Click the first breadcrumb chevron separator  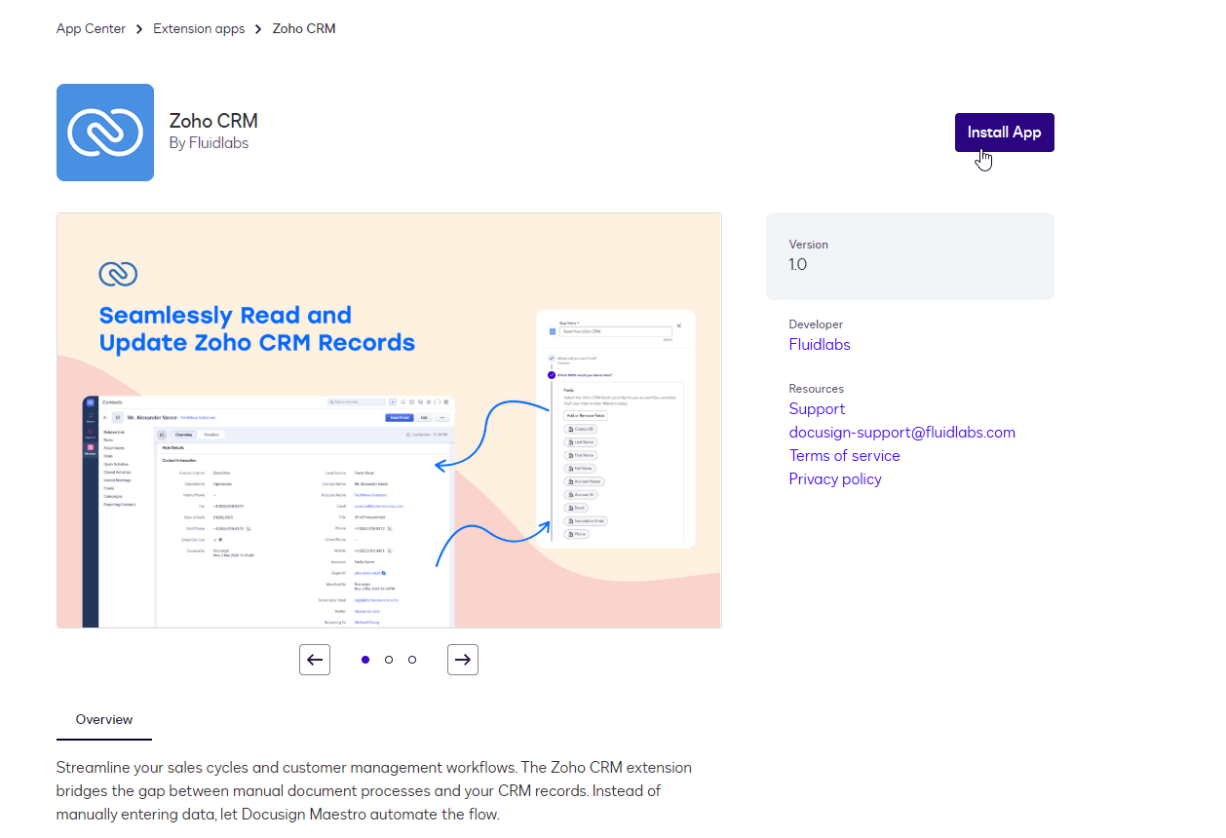tap(139, 29)
